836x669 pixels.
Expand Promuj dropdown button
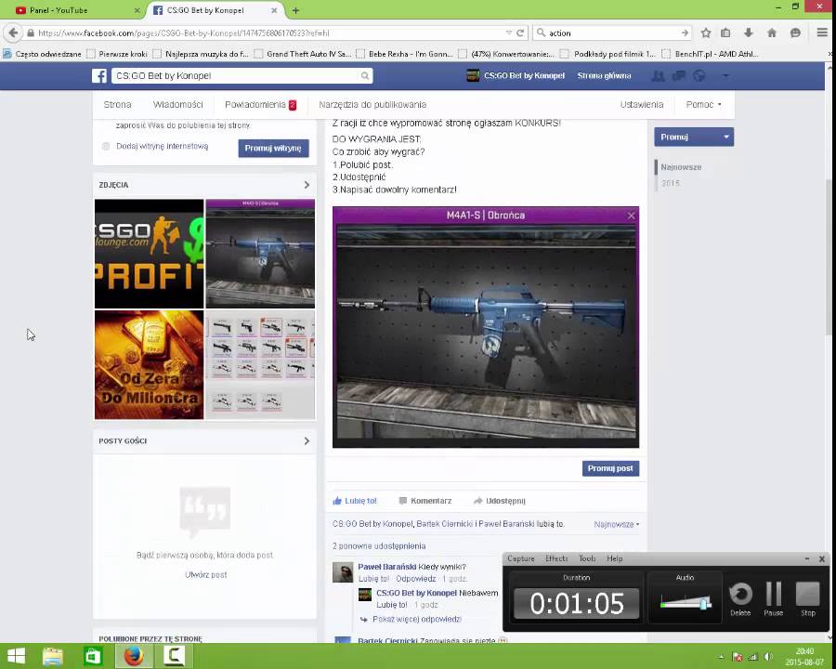[726, 138]
